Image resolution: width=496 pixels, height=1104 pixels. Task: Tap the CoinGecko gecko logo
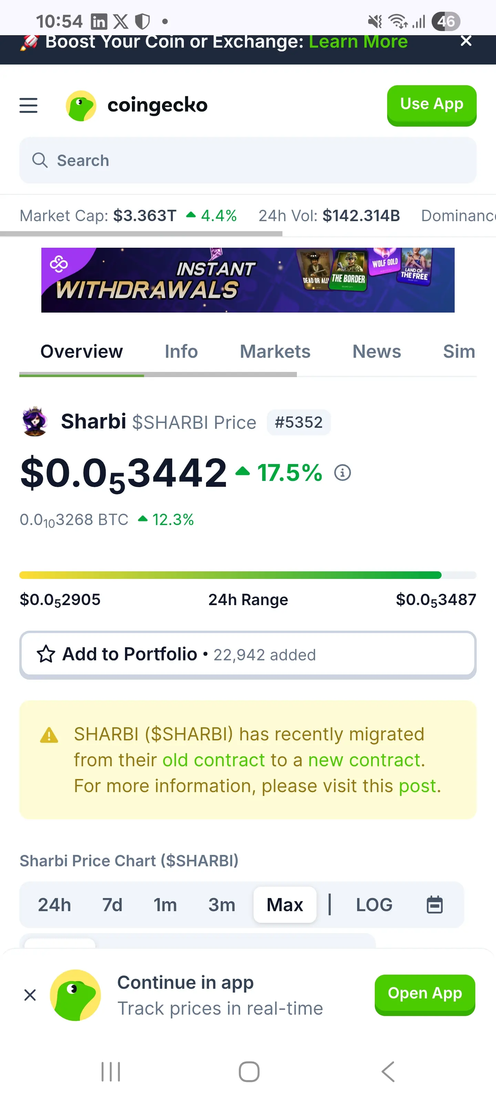pos(81,106)
